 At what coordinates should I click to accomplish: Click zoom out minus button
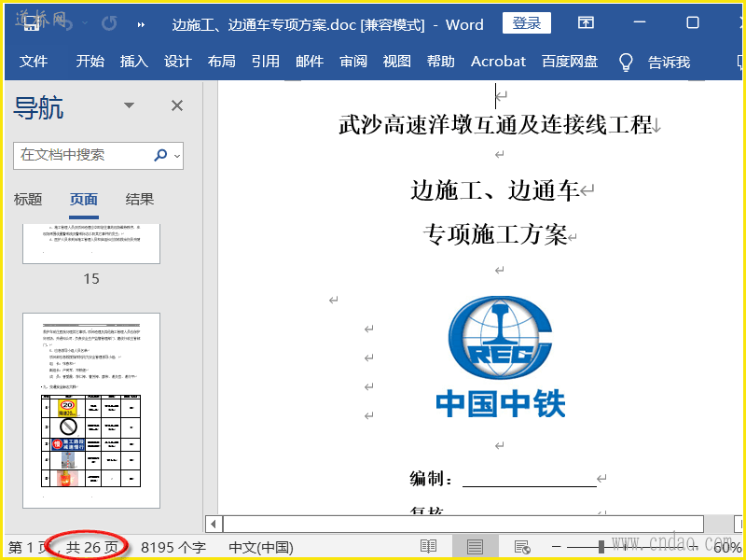(556, 548)
